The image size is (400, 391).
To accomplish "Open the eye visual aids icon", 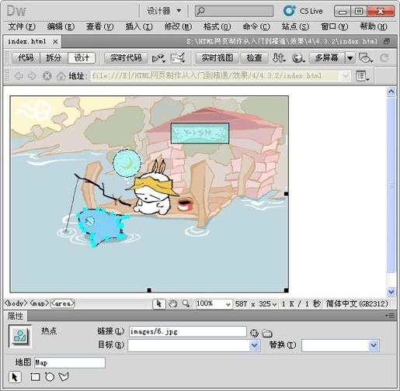I will 366,58.
